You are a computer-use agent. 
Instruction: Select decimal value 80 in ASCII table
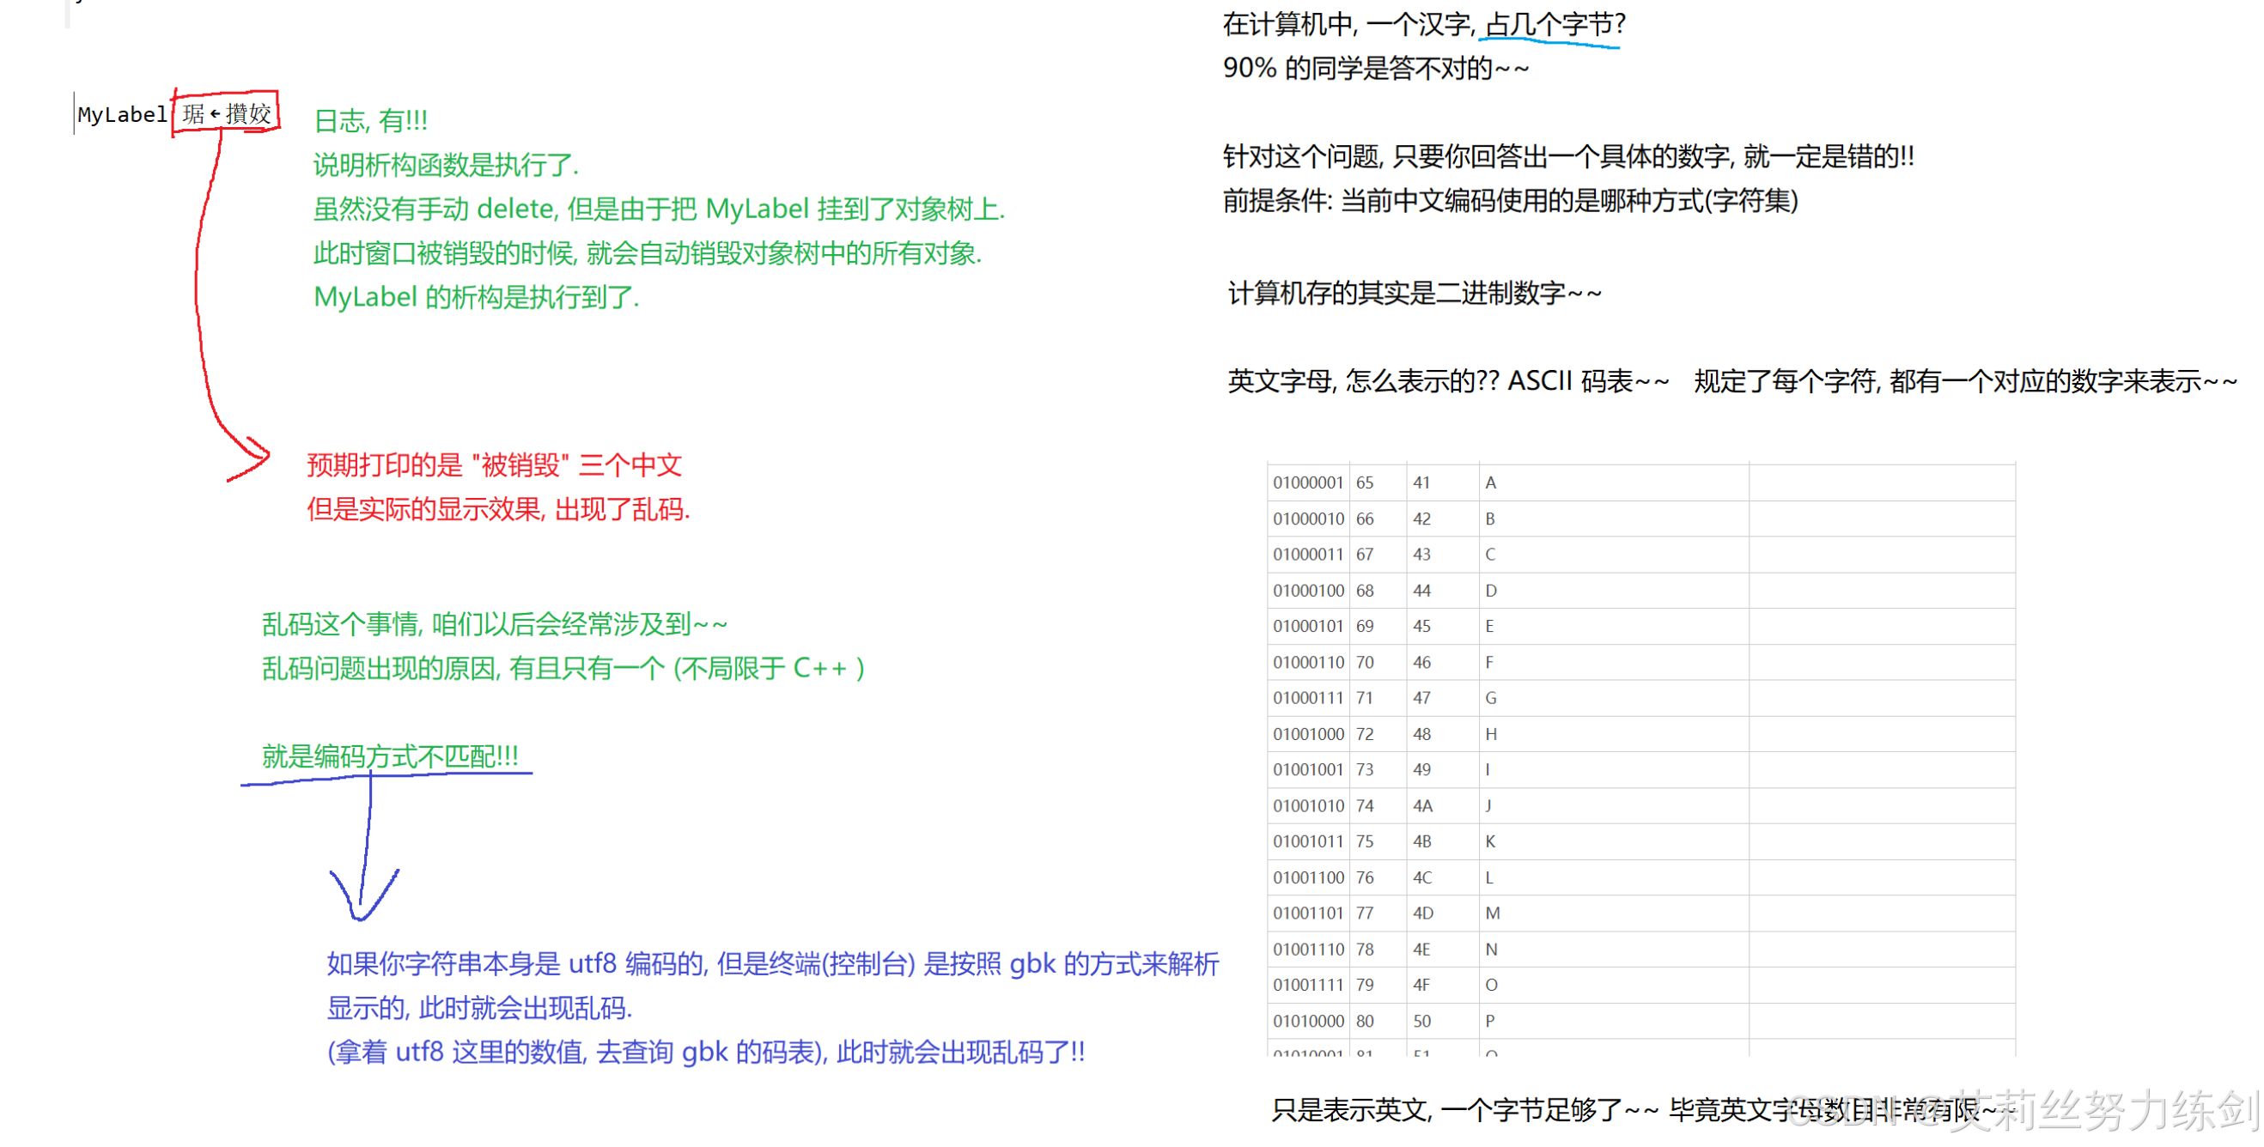click(x=1364, y=1021)
